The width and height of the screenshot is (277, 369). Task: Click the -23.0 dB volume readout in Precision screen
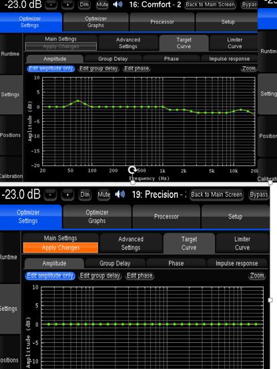pos(21,195)
